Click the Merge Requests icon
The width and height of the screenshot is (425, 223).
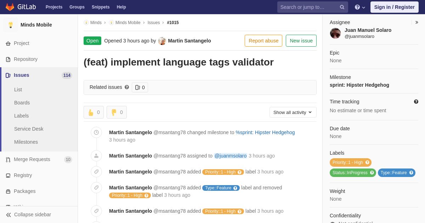point(8,160)
